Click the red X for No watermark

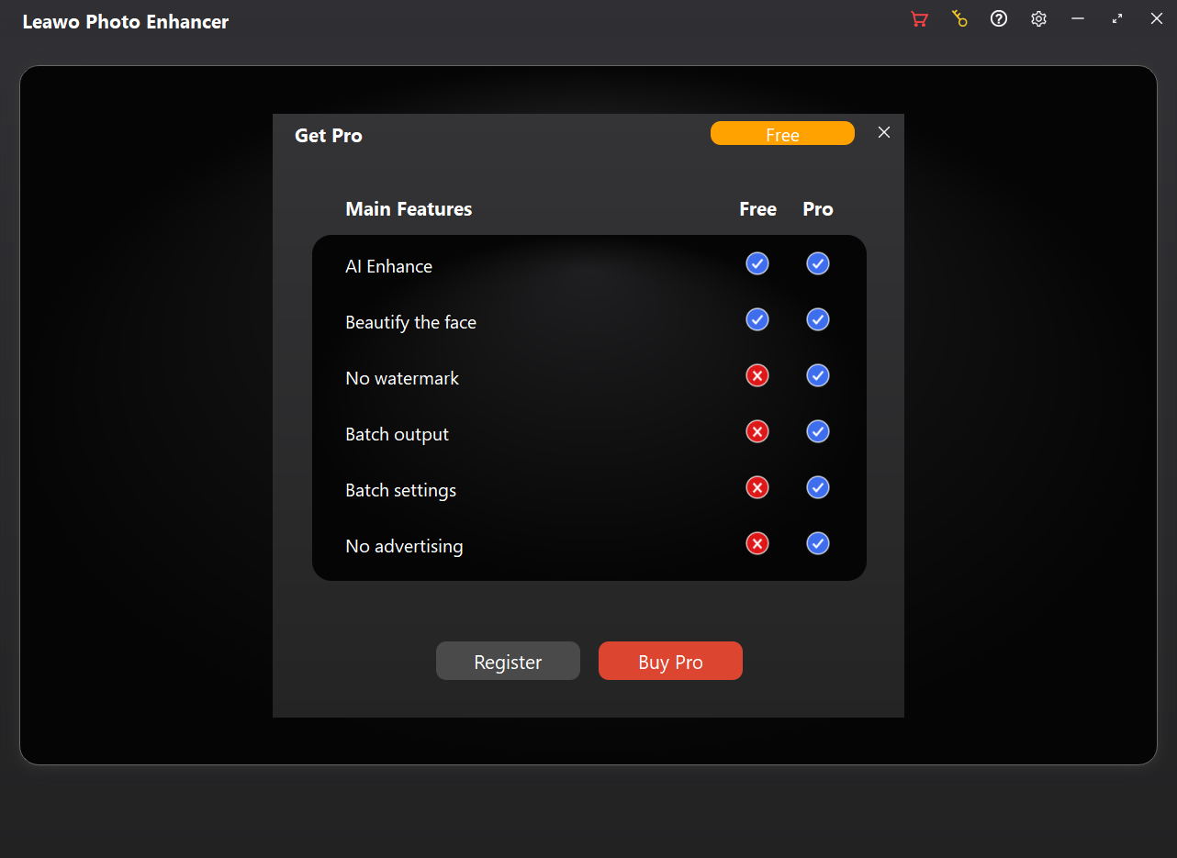pyautogui.click(x=757, y=376)
